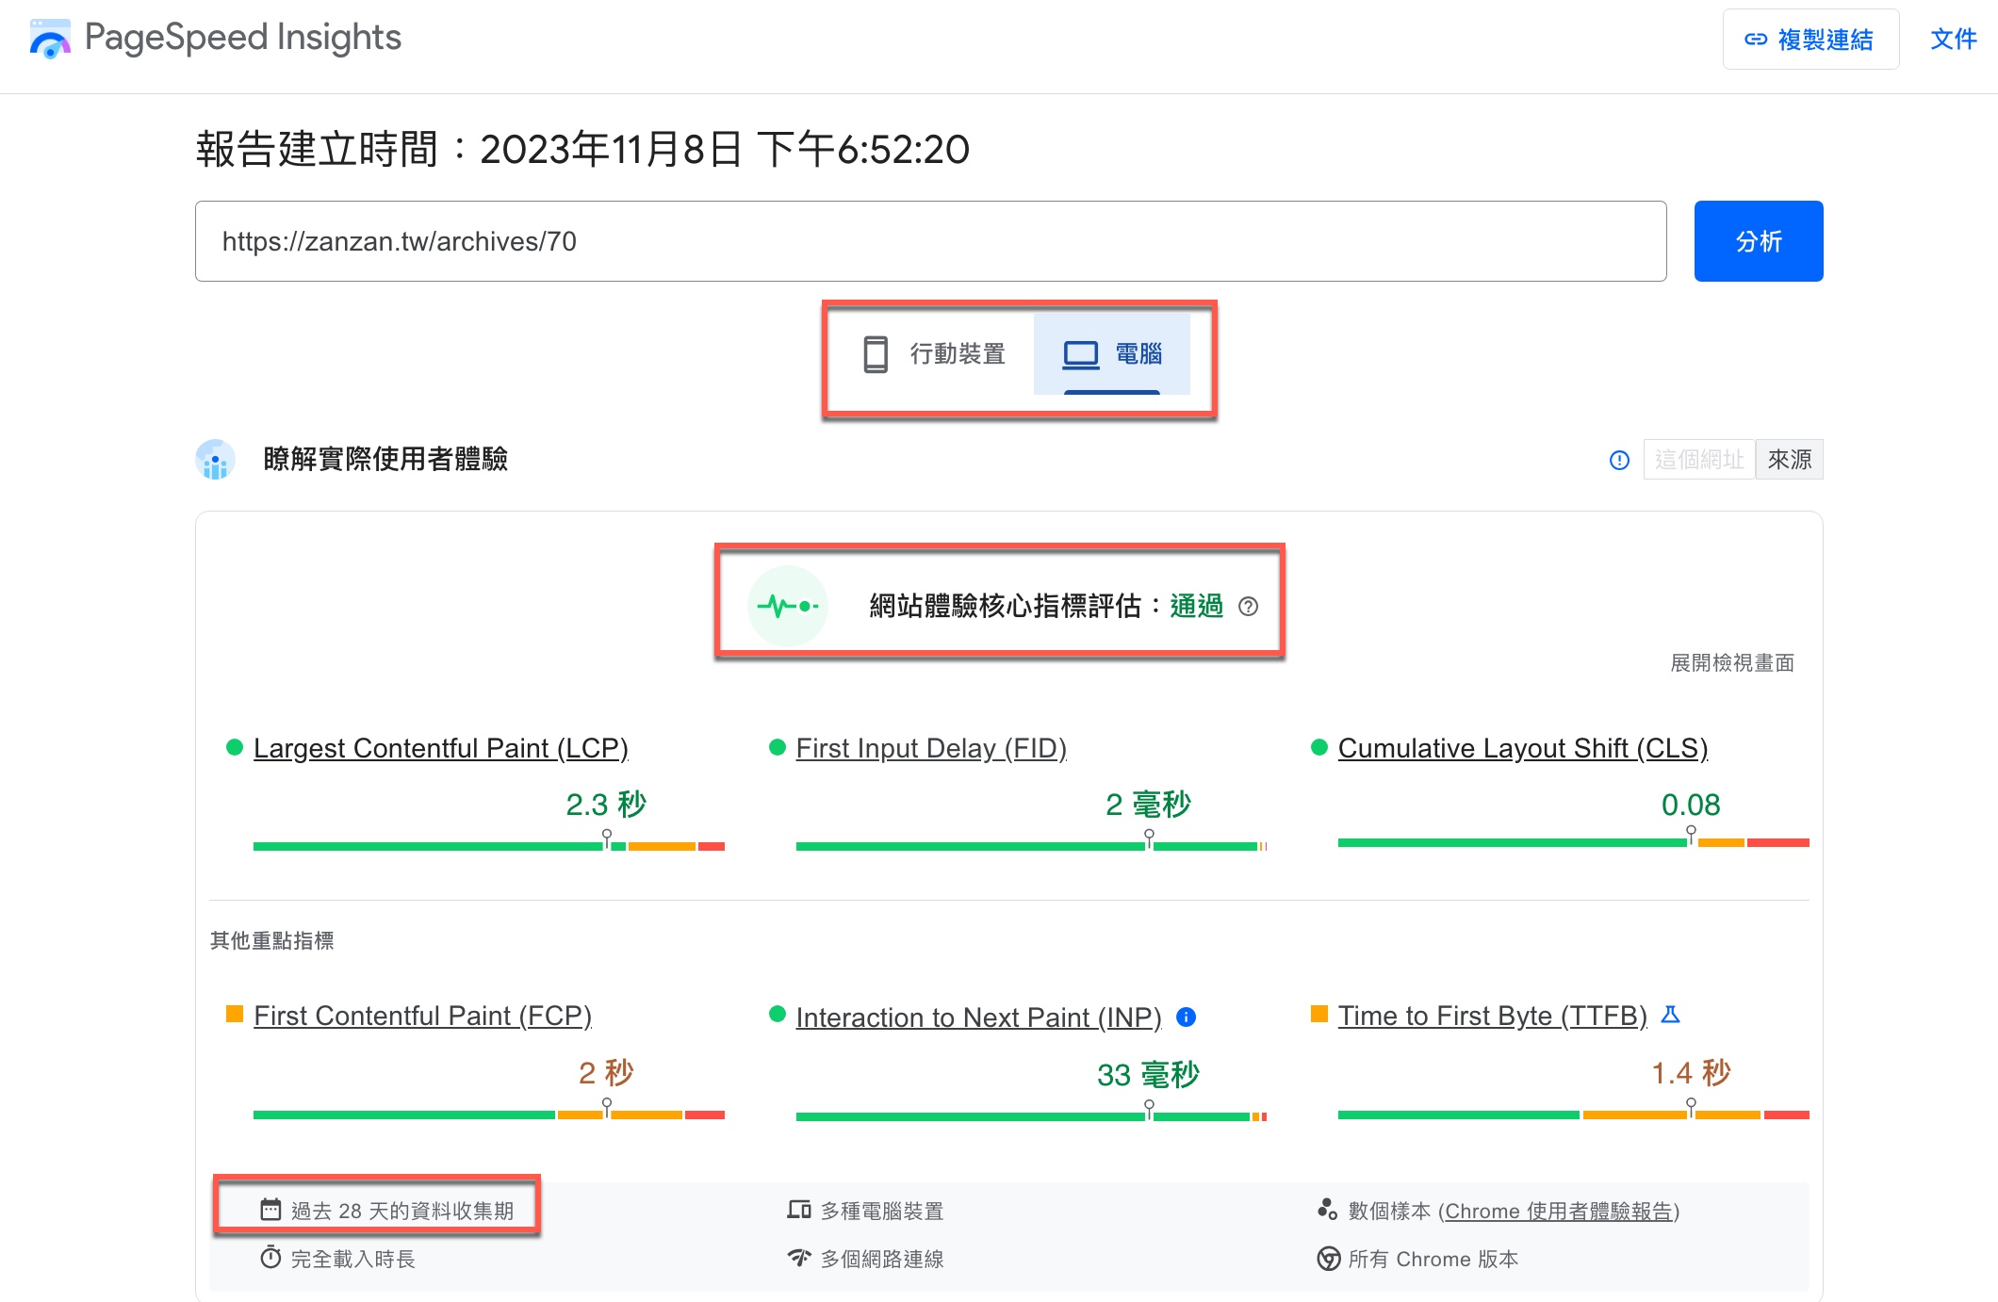Open Cumulative Layout Shift (CLS) link
1998x1302 pixels.
tap(1523, 748)
